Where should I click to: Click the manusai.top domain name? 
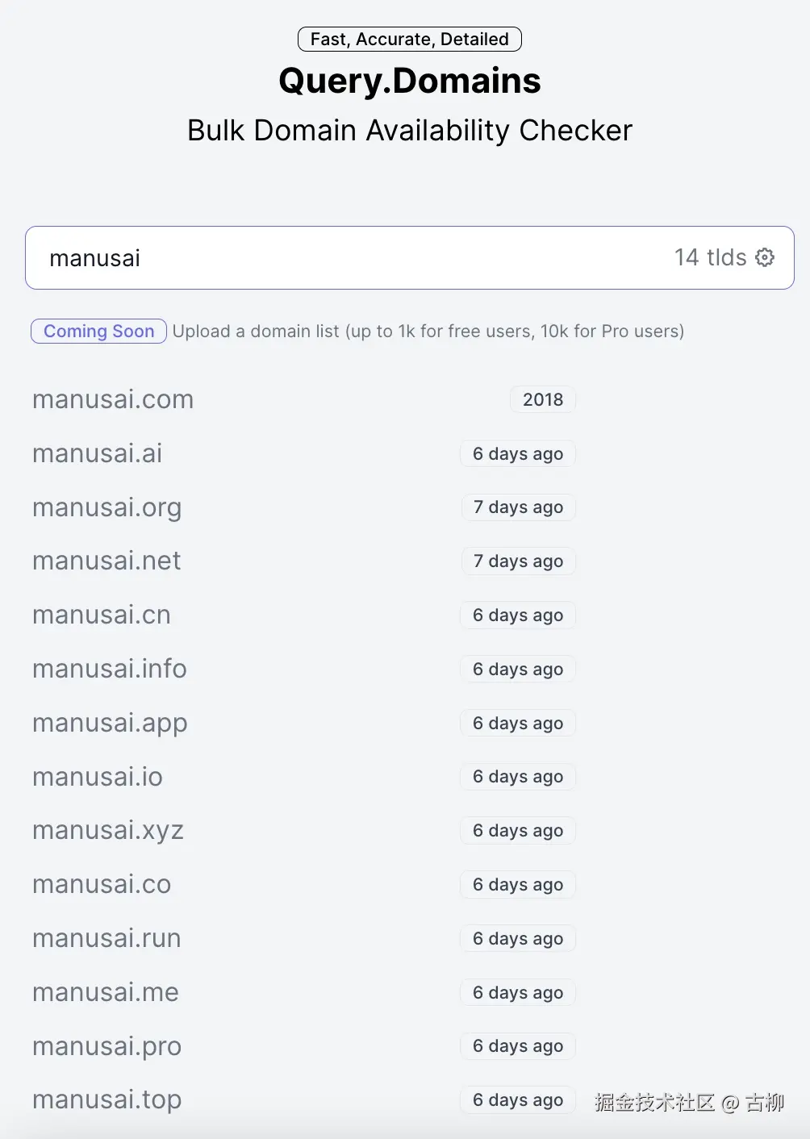[x=107, y=1099]
